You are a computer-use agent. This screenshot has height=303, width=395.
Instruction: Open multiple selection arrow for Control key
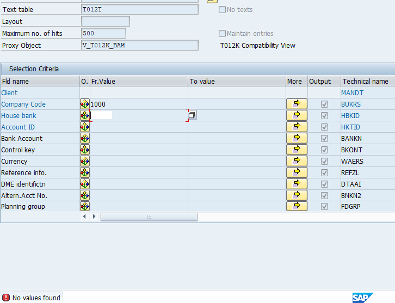tap(297, 150)
